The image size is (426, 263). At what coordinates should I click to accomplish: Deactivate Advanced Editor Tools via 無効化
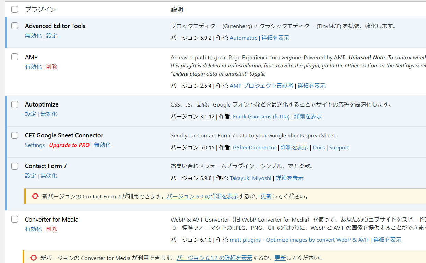(33, 36)
